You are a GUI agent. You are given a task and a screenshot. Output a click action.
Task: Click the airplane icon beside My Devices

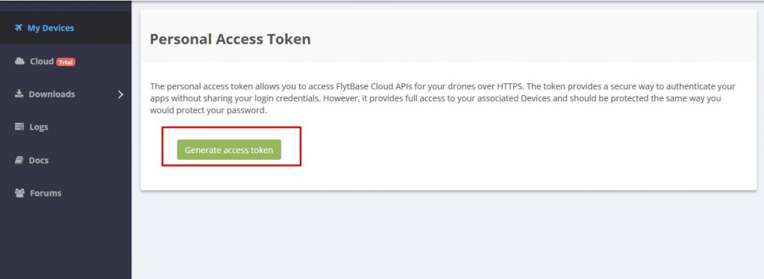click(19, 28)
